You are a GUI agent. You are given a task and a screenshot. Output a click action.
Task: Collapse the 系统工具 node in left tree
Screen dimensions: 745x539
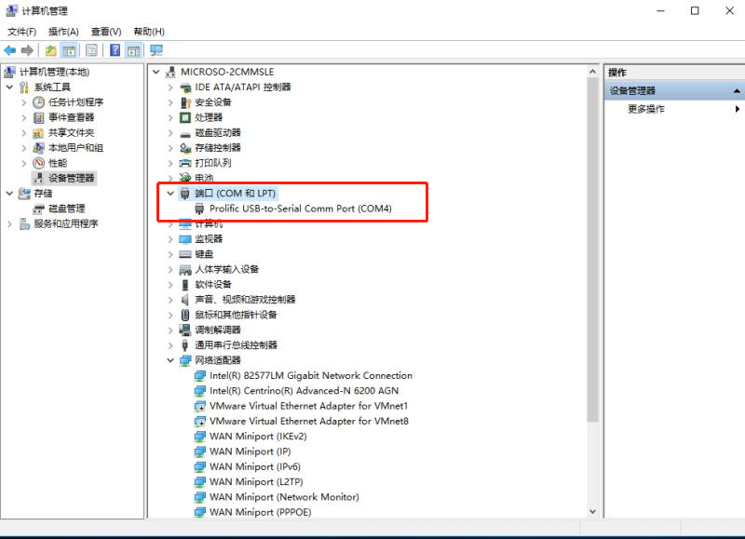pyautogui.click(x=9, y=87)
